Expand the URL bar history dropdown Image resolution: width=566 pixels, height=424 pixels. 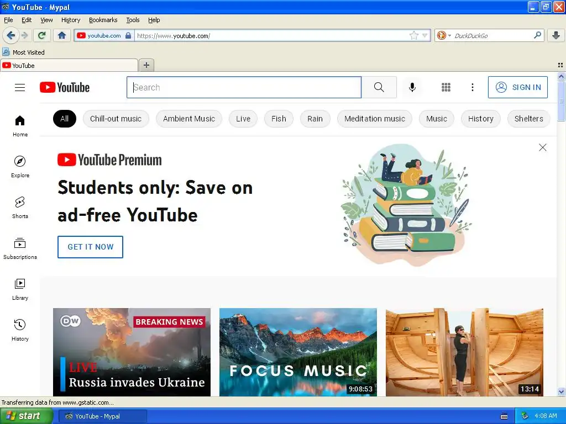pos(425,35)
